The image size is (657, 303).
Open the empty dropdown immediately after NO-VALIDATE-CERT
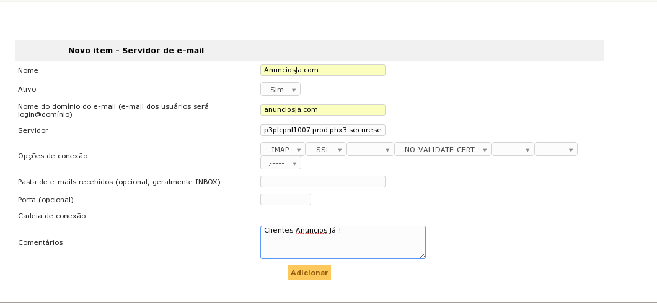click(513, 150)
